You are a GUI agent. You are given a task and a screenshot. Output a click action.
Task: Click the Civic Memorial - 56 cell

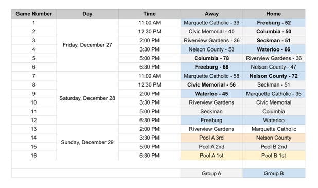click(211, 84)
